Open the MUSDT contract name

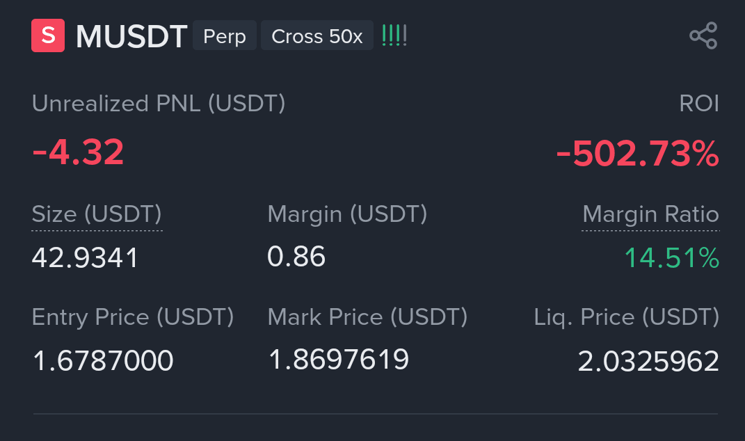[131, 36]
